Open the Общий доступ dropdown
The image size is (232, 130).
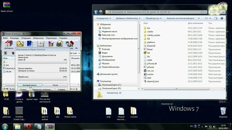[153, 18]
